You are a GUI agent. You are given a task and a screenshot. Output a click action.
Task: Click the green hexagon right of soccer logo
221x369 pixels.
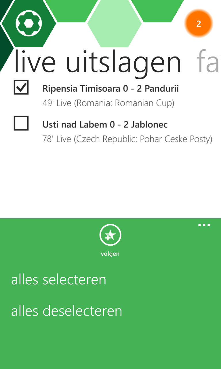tap(73, 10)
